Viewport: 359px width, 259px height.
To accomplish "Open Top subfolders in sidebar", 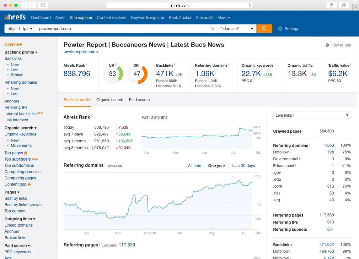I will [x=17, y=159].
